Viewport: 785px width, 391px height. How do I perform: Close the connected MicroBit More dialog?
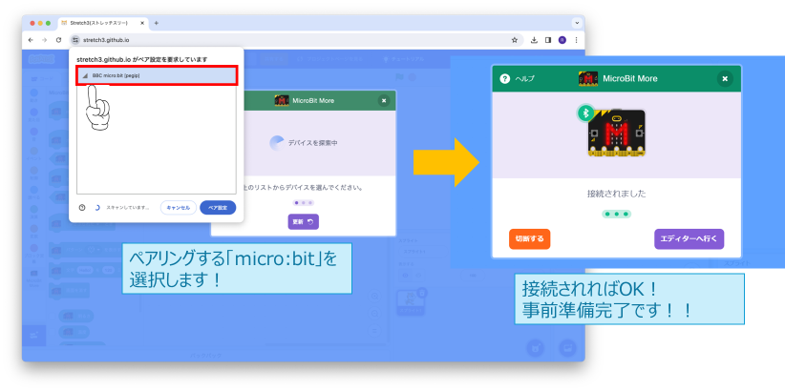(x=725, y=78)
